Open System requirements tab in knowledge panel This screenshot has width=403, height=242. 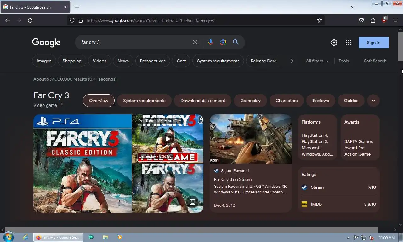click(x=144, y=101)
